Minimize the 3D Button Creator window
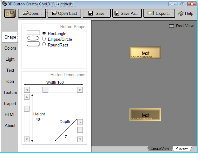 tap(173, 4)
